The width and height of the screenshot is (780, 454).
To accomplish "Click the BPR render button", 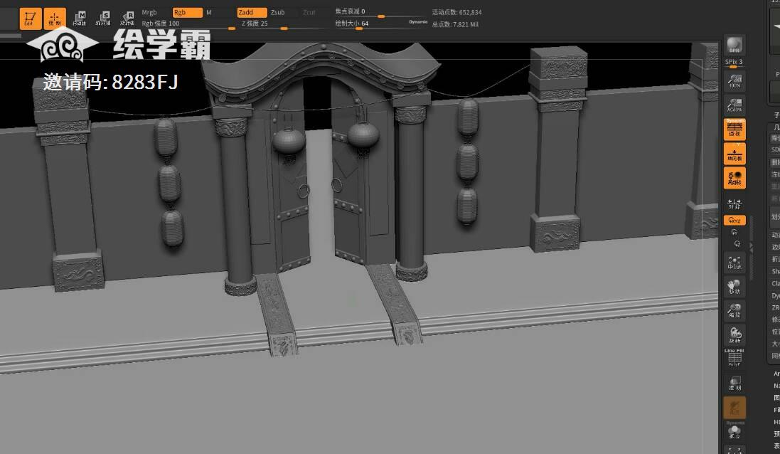I will [x=734, y=45].
